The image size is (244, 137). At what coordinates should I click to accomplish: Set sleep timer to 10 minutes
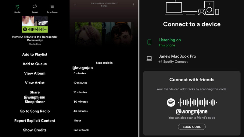point(80,83)
